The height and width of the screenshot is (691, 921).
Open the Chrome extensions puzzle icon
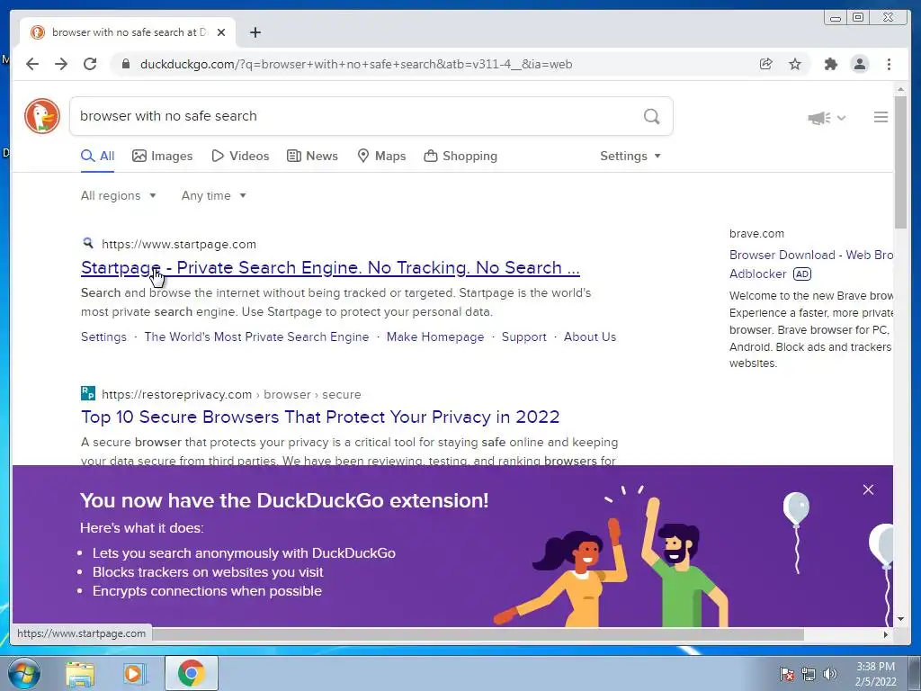click(x=830, y=64)
